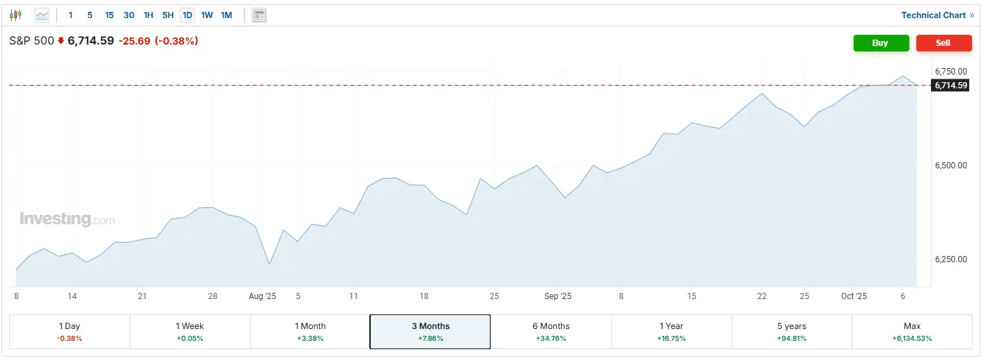The image size is (986, 361).
Task: Click the red down arrow beside S&P 500
Action: tap(61, 41)
